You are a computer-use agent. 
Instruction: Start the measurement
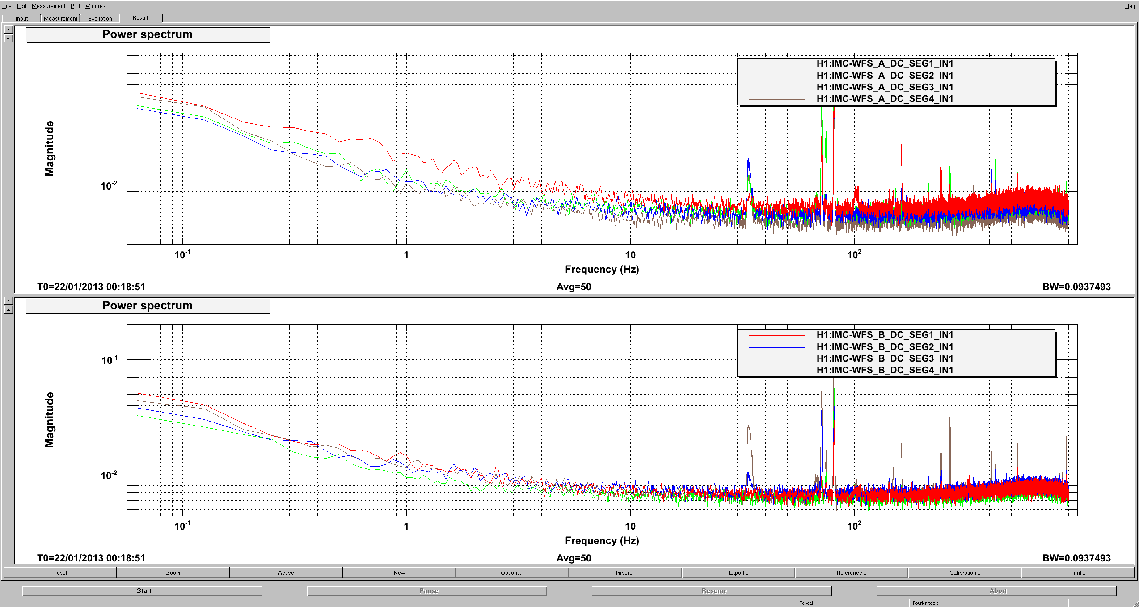(142, 591)
